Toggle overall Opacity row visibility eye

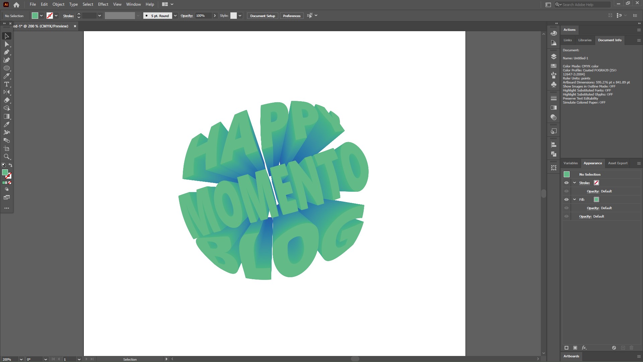point(566,216)
